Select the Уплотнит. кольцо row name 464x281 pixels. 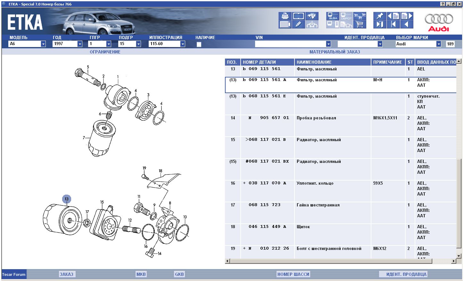315,183
